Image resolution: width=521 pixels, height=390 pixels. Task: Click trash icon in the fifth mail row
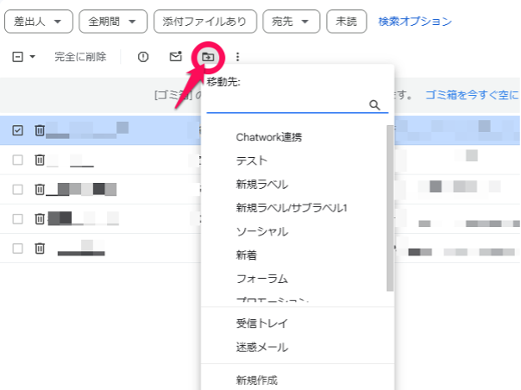(x=40, y=248)
